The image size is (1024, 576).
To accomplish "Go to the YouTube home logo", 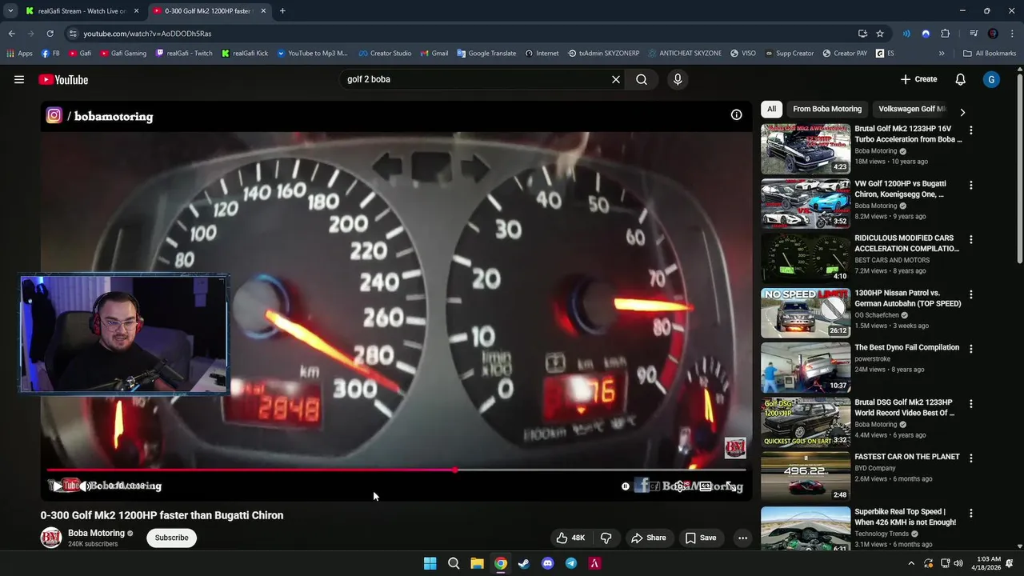I will pyautogui.click(x=63, y=79).
